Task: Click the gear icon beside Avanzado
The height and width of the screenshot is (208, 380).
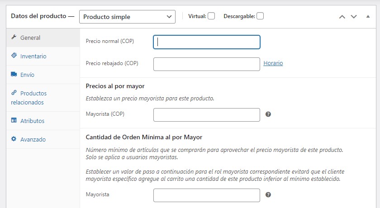Action: [14, 139]
